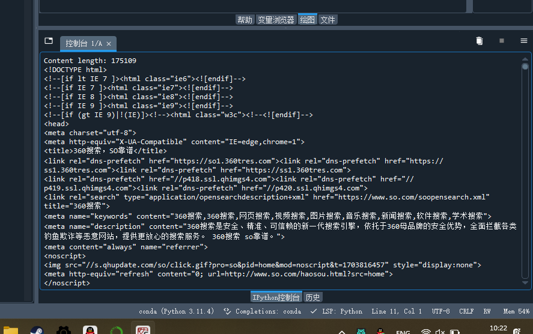
Task: Click the <!DOCTYPE html> line
Action: [75, 70]
